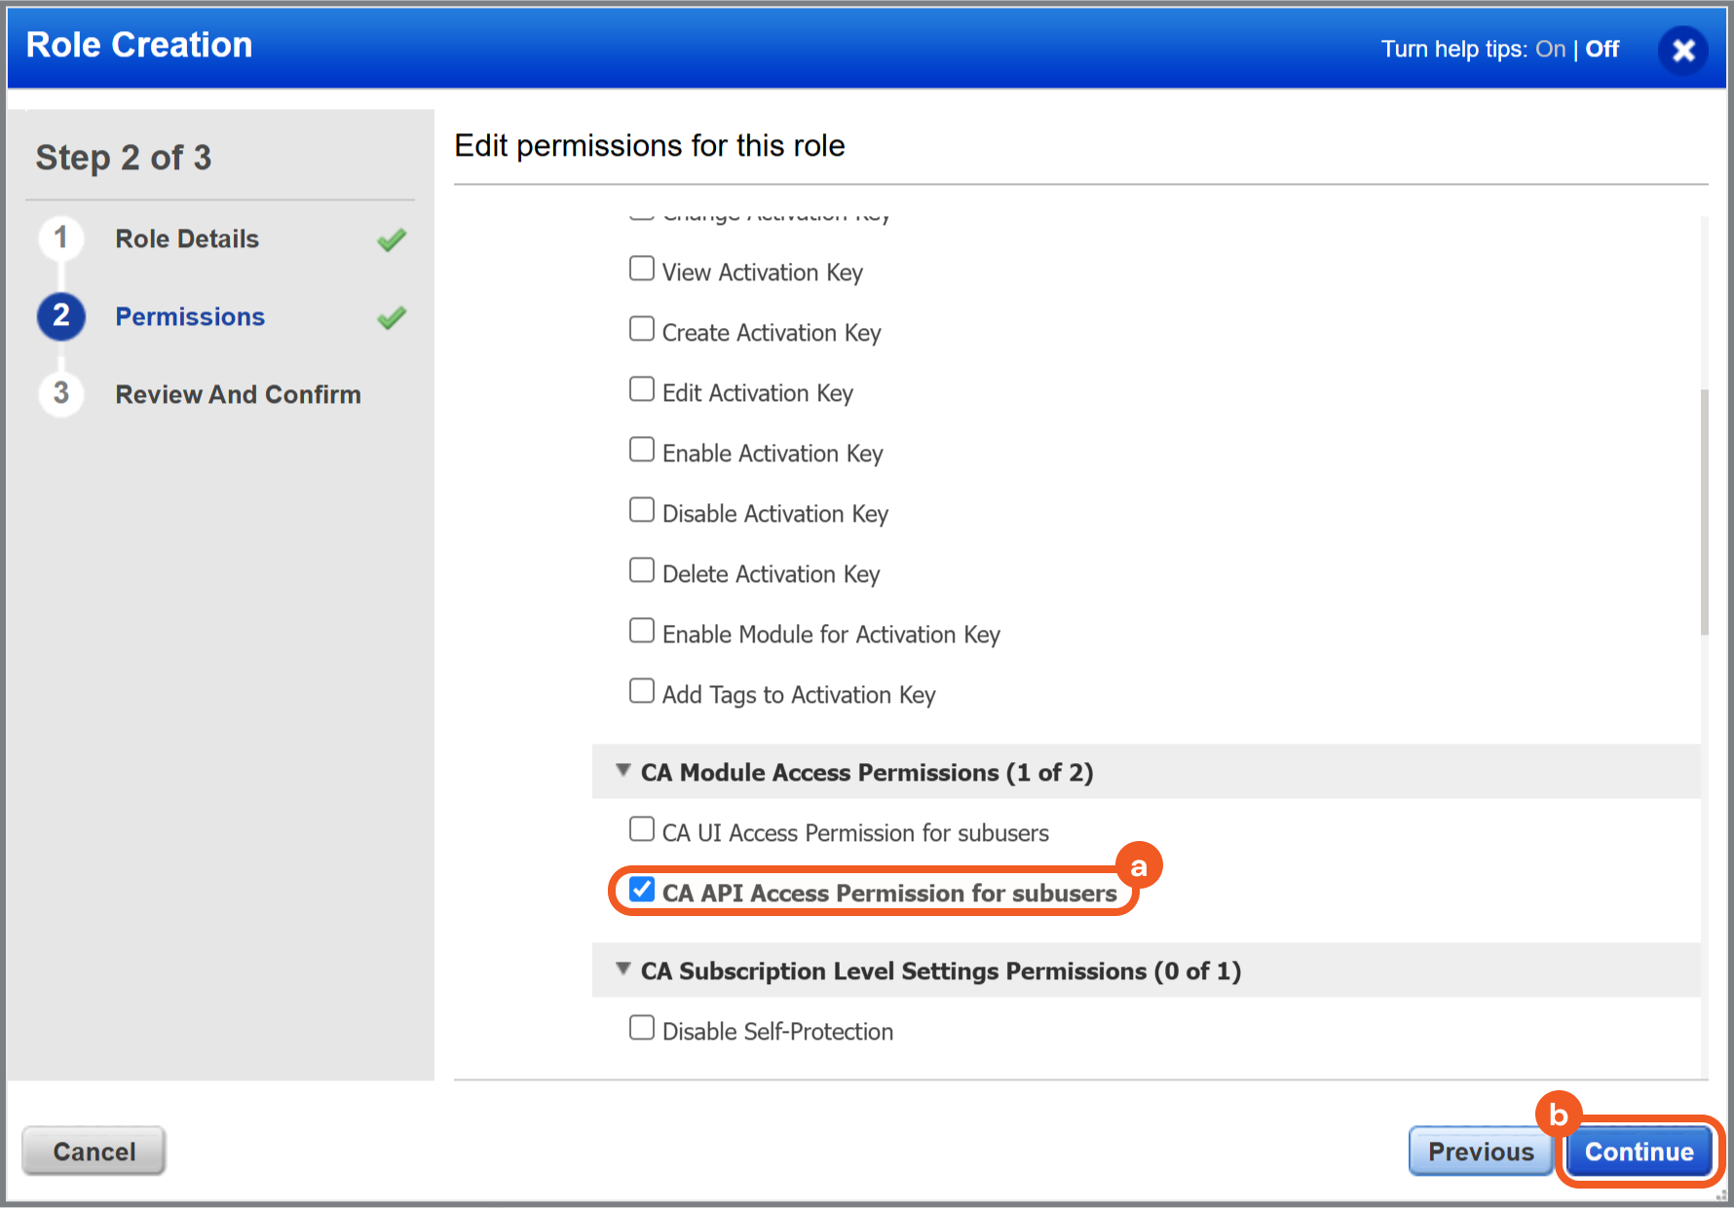
Task: Open Role Details step
Action: coord(187,239)
